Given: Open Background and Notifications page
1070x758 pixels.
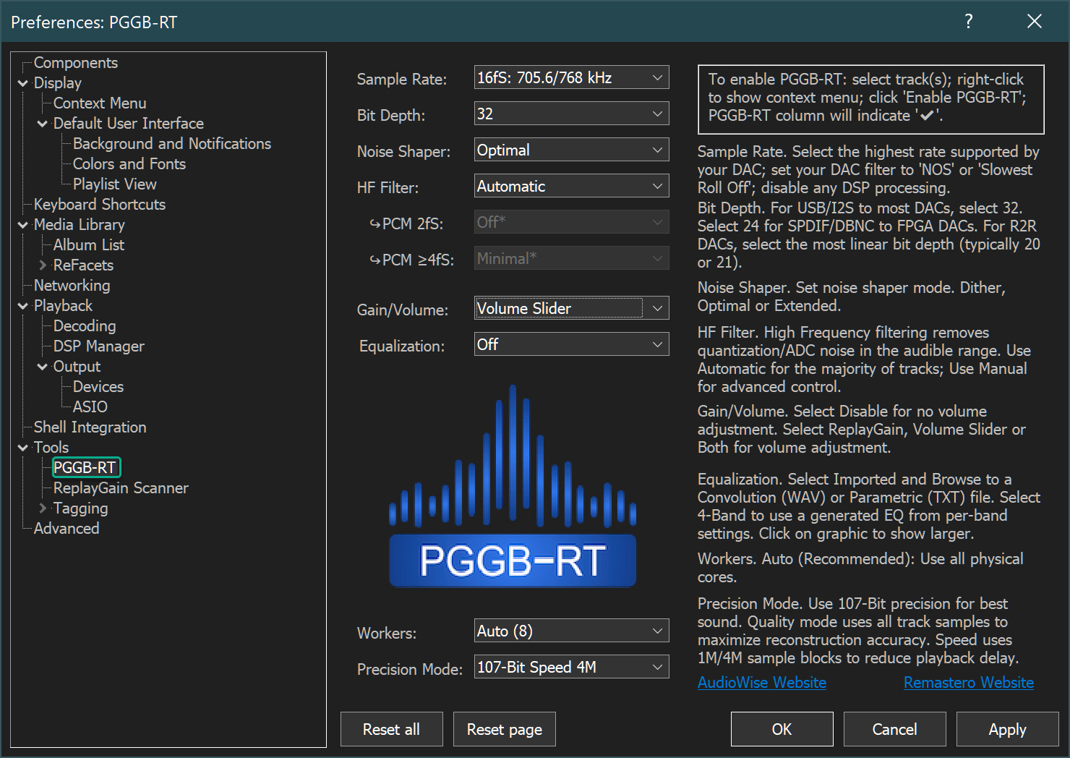Looking at the screenshot, I should click(172, 144).
